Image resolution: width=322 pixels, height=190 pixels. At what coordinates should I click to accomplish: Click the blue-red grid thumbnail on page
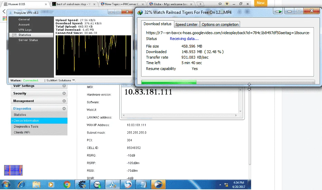tap(13, 170)
